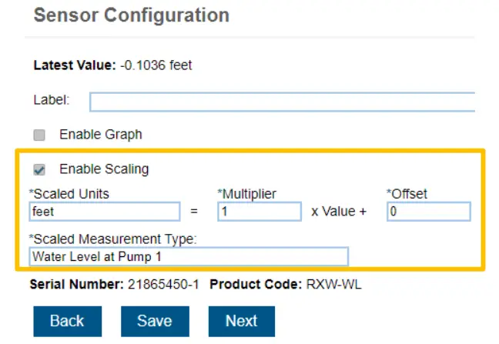The image size is (499, 344).
Task: Click the Latest Value reading -0.1036 feet
Action: (x=156, y=65)
